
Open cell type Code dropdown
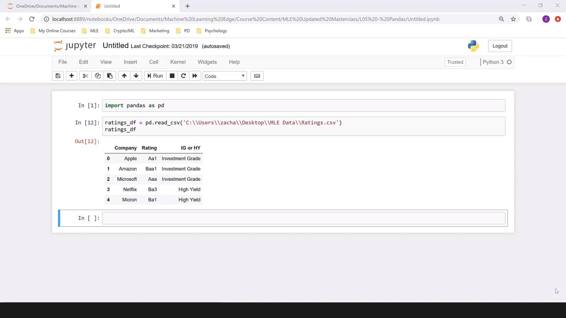[x=225, y=76]
